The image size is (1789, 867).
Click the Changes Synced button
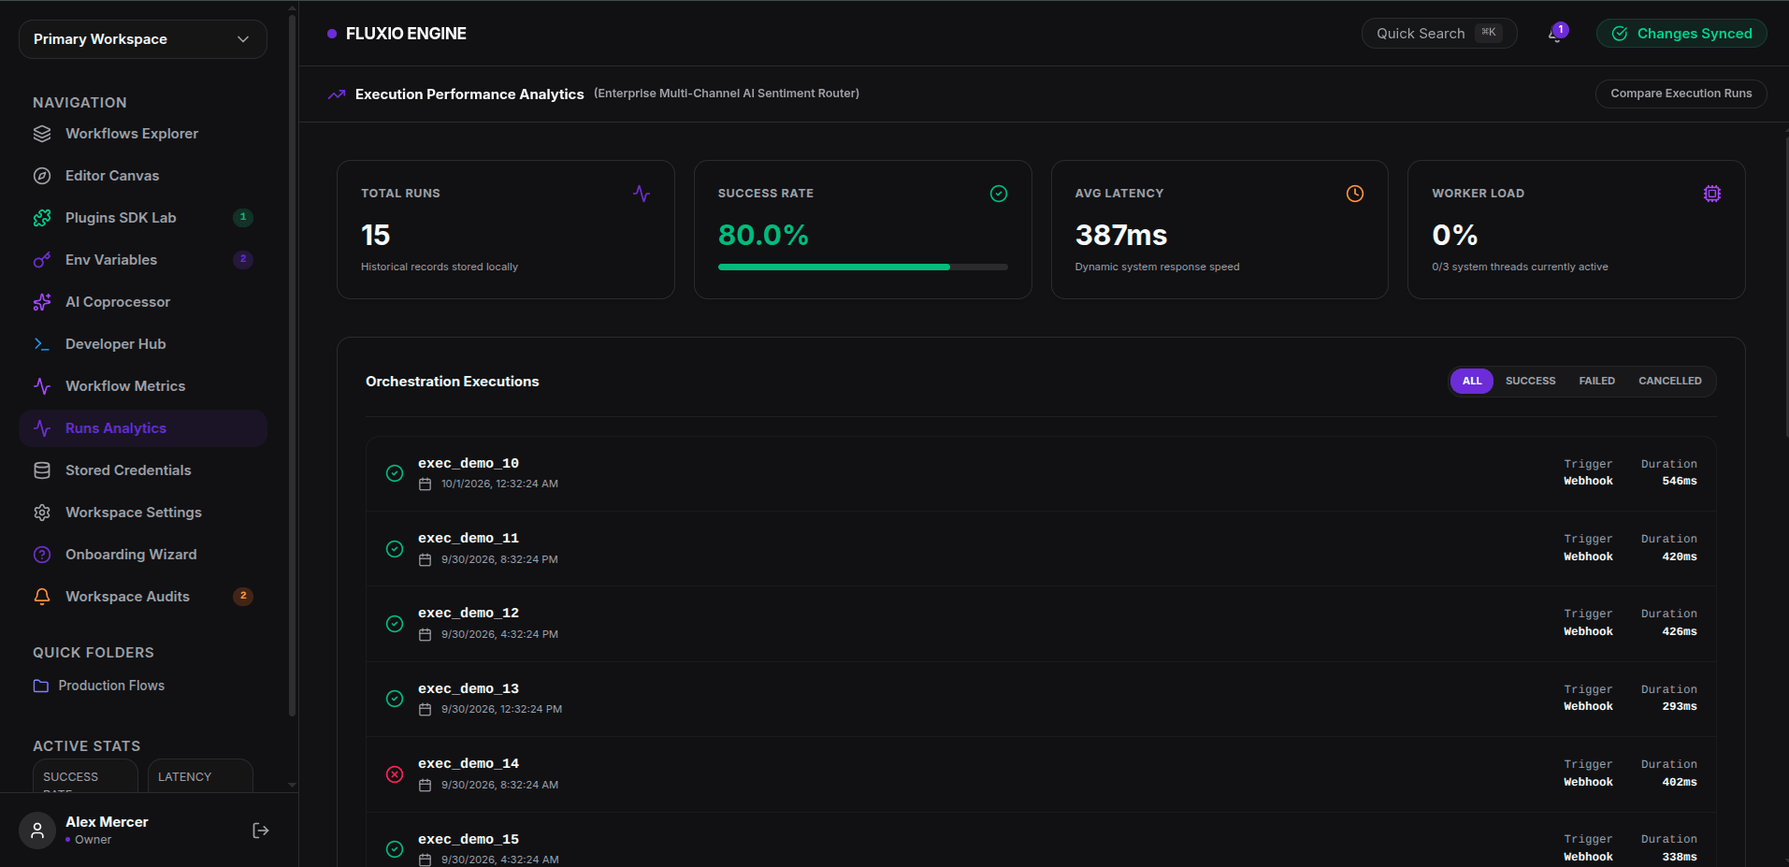coord(1681,34)
